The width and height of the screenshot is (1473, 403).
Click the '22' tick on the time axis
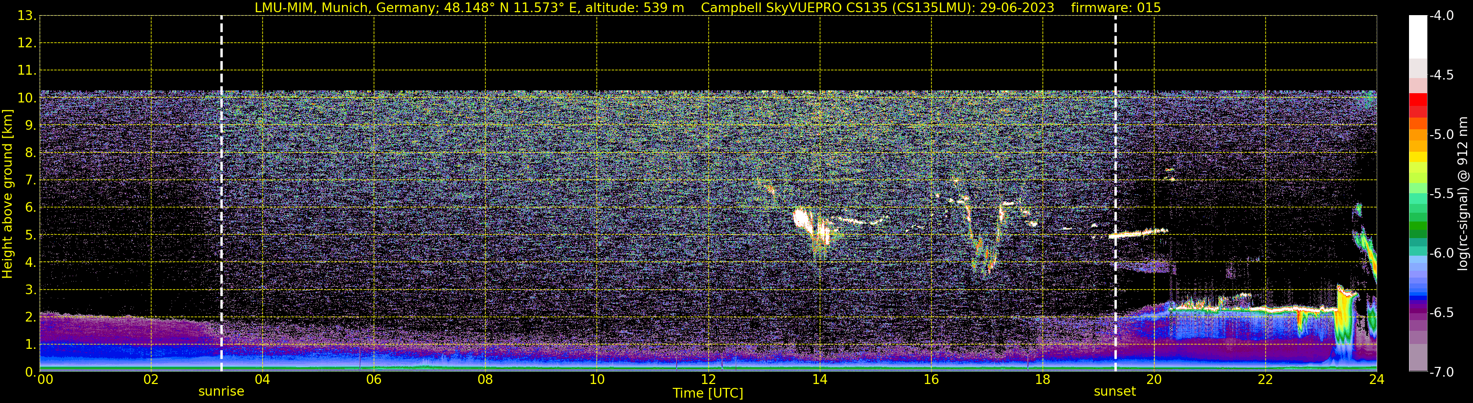click(1265, 380)
